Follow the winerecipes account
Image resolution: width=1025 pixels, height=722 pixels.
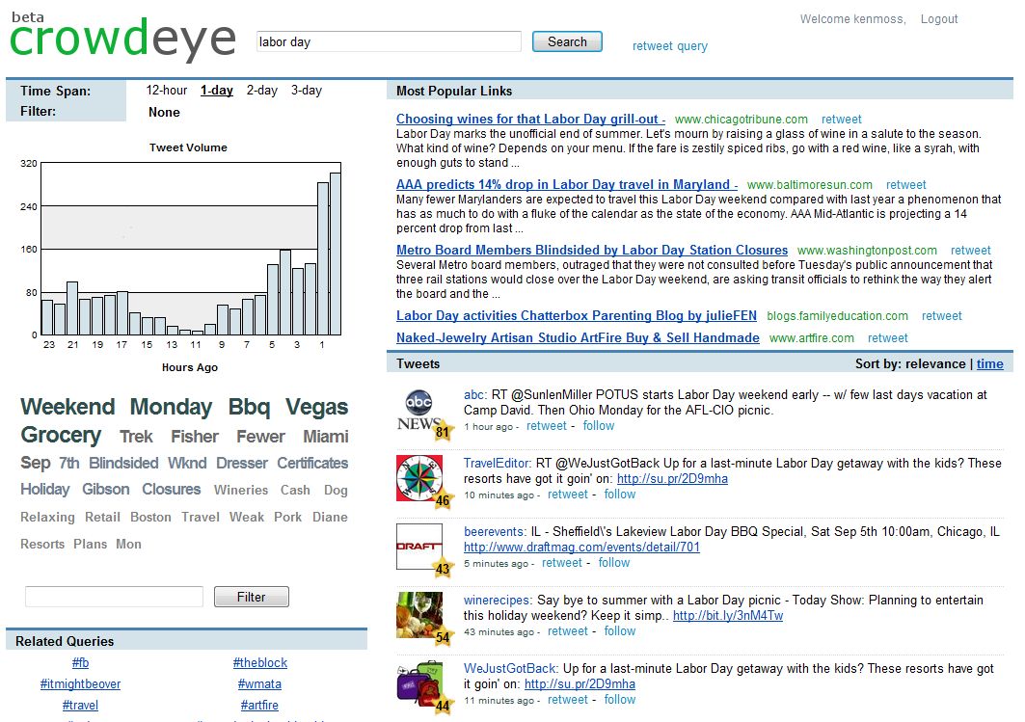[620, 631]
